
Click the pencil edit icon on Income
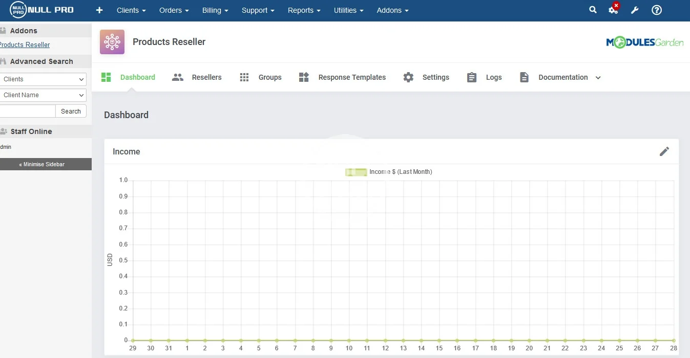664,151
